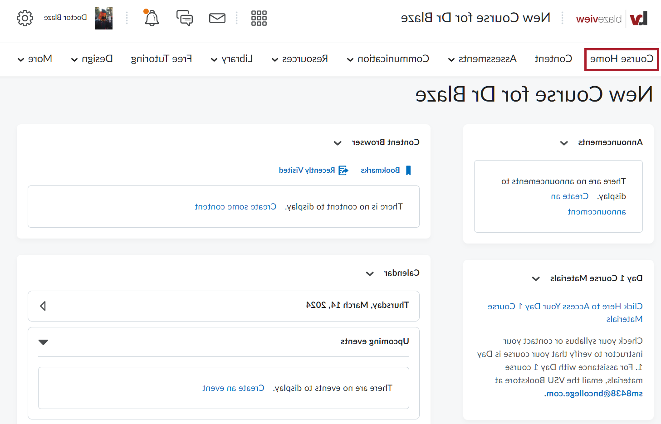
Task: Click the Bookmarks link
Action: 380,171
